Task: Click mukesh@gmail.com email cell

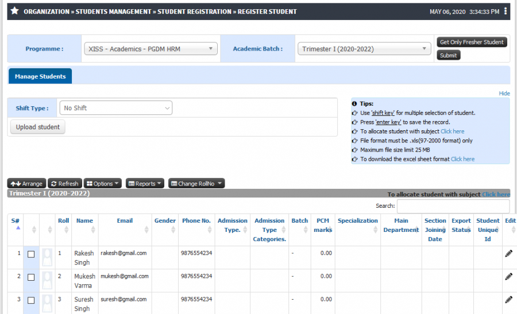Action: coord(125,276)
